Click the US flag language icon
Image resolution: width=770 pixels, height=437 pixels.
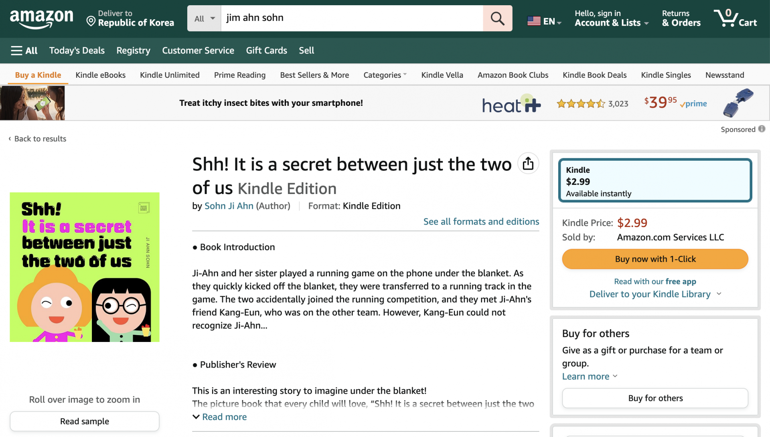(x=534, y=21)
